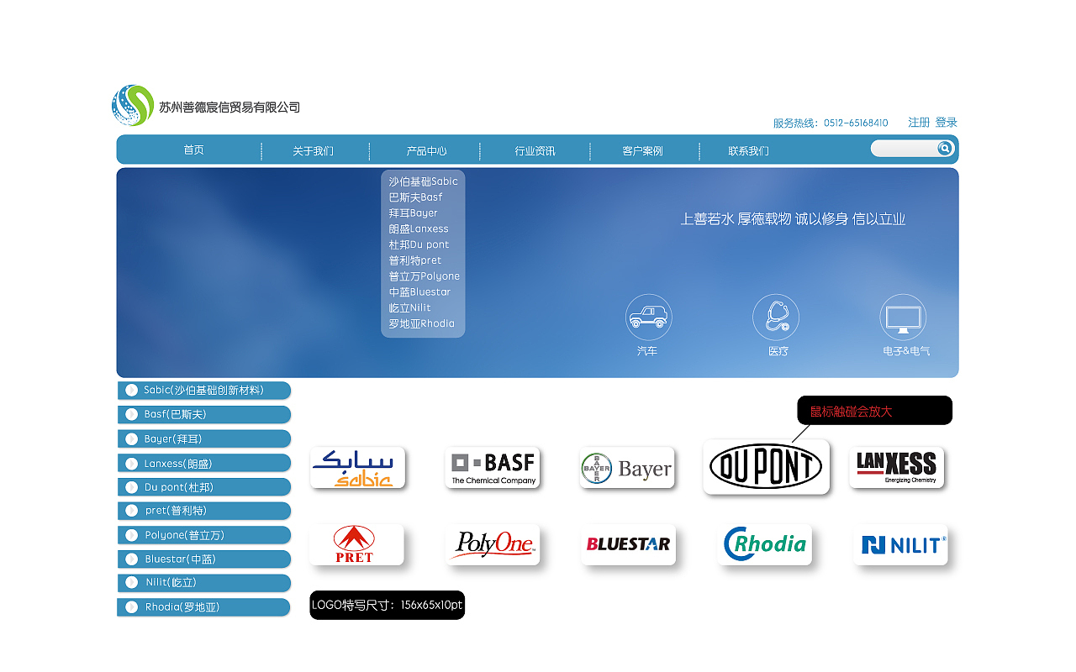The height and width of the screenshot is (672, 1076).
Task: Select 朗盛Lanxess in dropdown
Action: click(419, 228)
